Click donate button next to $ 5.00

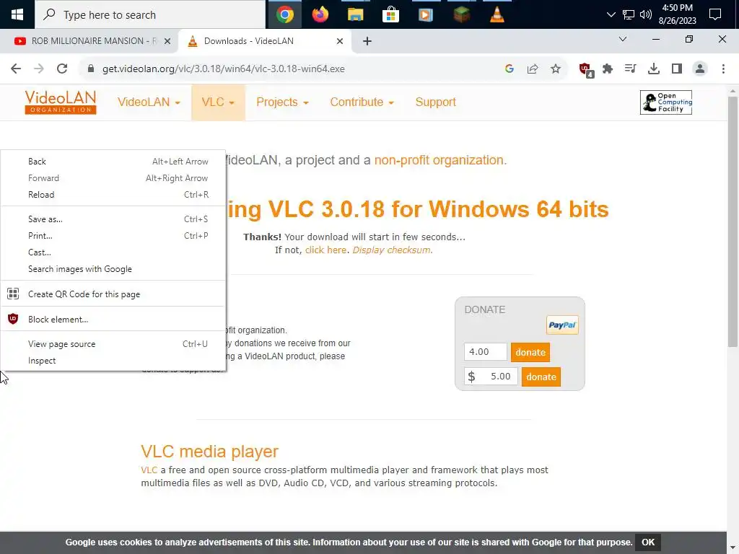541,377
